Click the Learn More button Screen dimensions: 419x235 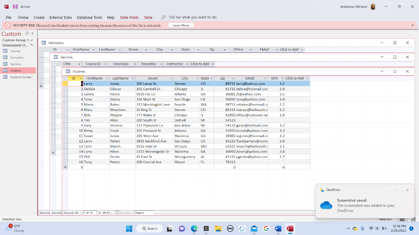tap(181, 25)
